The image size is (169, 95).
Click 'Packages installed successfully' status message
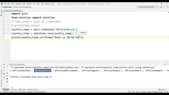coord(24,92)
